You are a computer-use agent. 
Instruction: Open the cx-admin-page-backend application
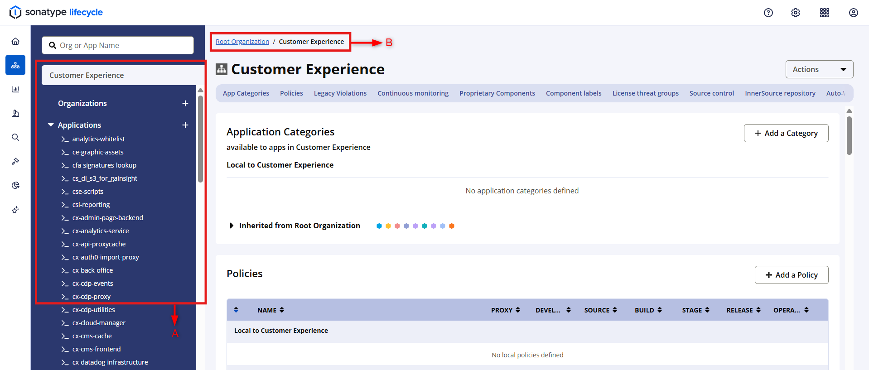[108, 218]
